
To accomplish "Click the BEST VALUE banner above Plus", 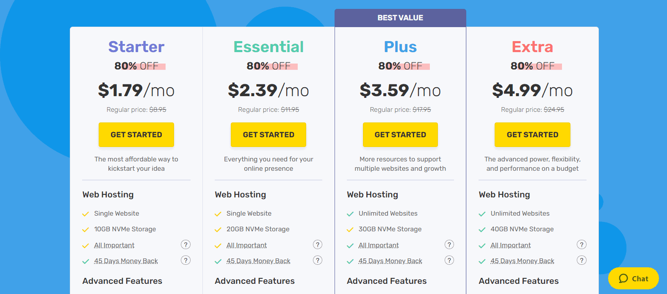I will pos(400,17).
